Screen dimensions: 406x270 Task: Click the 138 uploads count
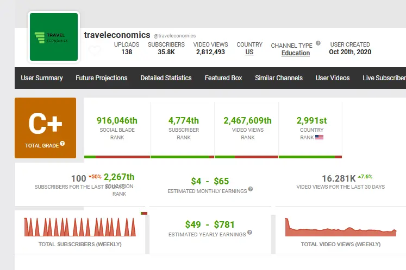point(127,52)
